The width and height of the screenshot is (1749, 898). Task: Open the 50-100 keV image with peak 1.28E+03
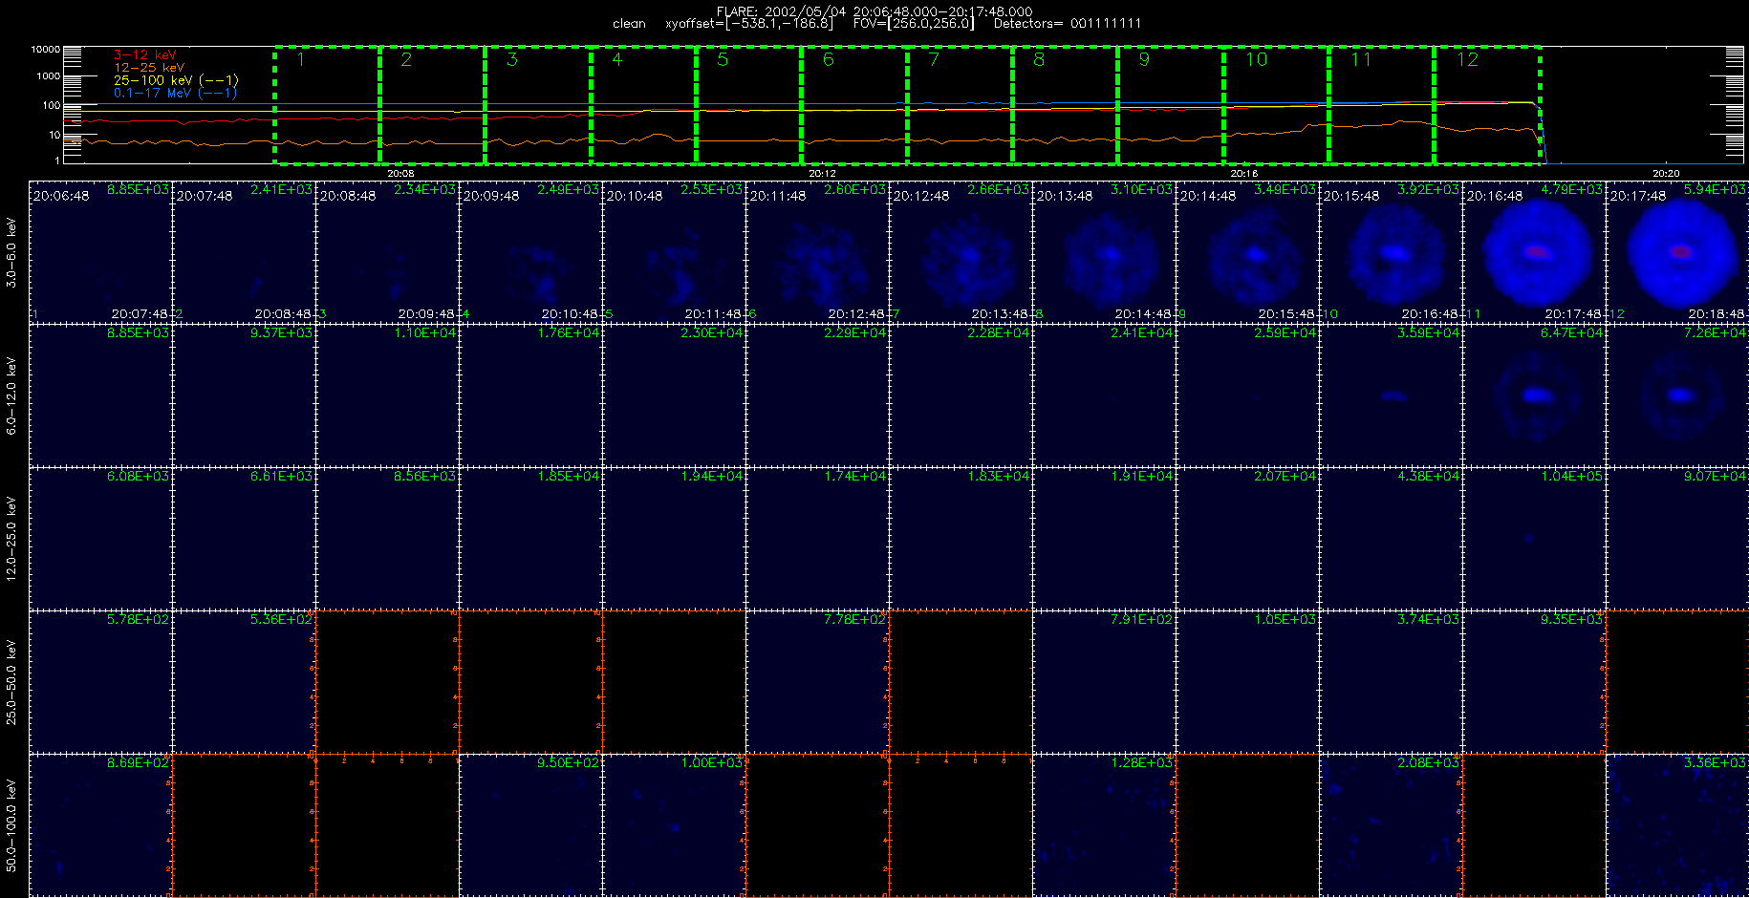(1105, 825)
